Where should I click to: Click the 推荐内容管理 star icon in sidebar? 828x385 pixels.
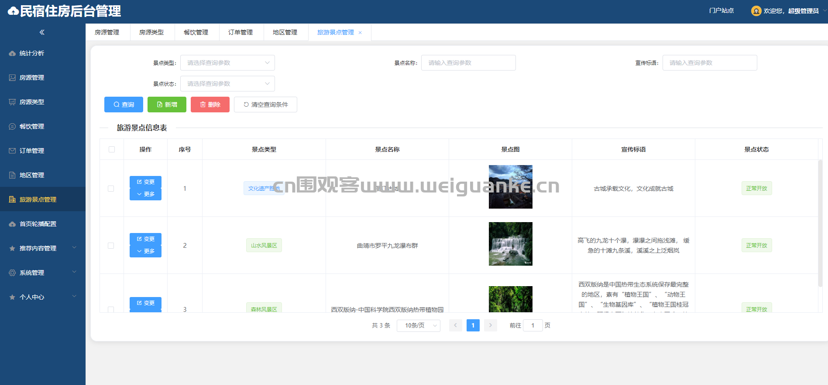[x=12, y=248]
